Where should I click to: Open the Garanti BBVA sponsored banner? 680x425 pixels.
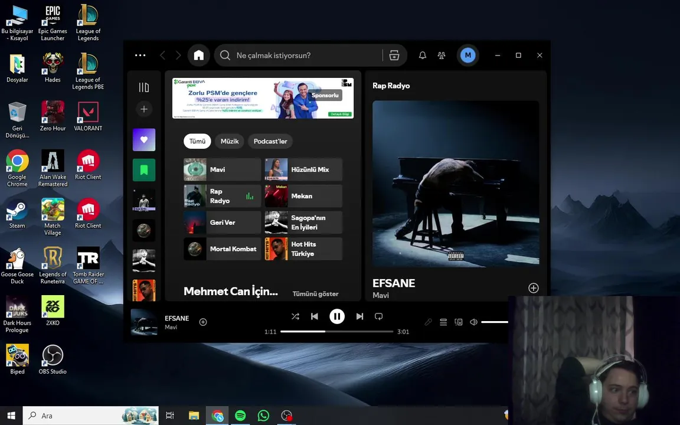(x=263, y=98)
